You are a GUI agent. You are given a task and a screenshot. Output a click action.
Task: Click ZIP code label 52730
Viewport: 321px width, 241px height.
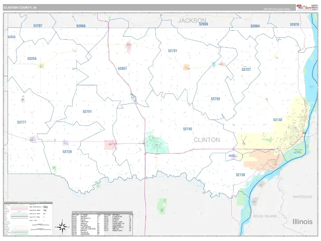(x=240, y=175)
